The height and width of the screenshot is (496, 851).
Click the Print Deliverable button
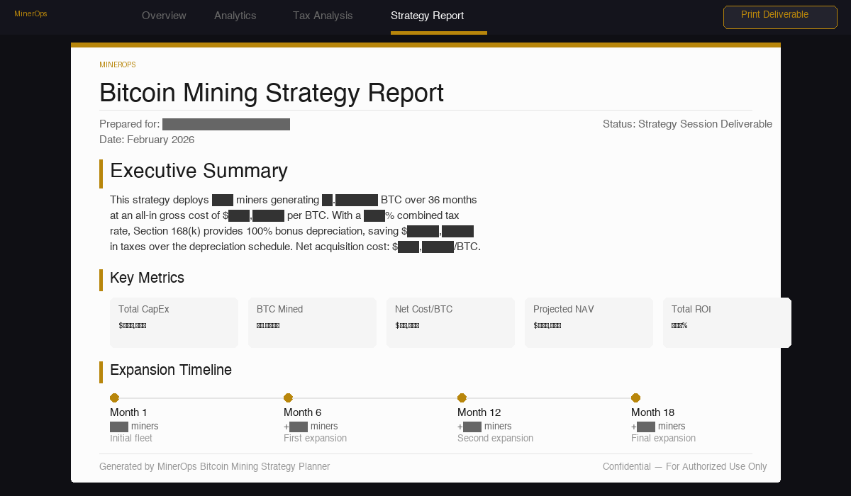click(780, 17)
